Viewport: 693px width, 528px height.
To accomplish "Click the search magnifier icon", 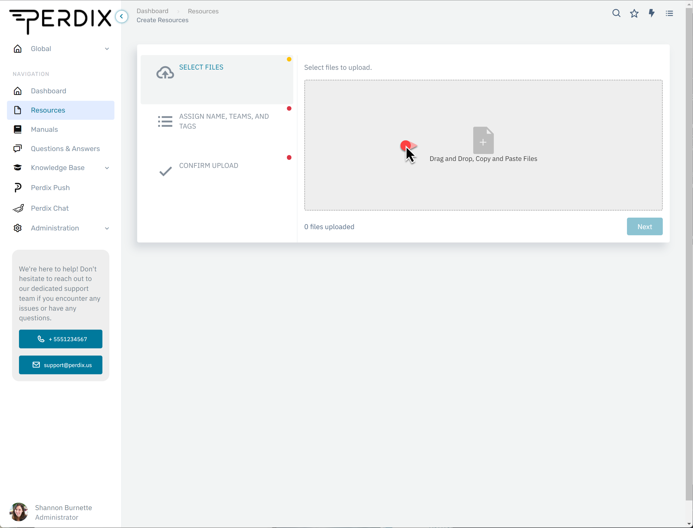I will pos(616,13).
